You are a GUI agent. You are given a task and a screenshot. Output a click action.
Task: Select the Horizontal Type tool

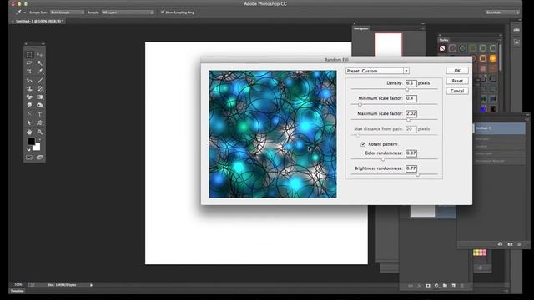(39, 115)
